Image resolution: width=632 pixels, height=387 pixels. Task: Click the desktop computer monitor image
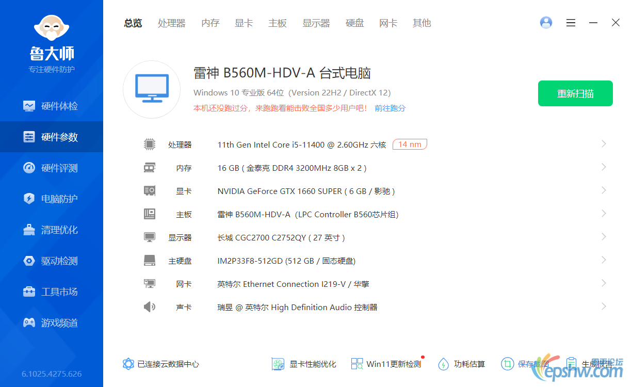point(152,89)
